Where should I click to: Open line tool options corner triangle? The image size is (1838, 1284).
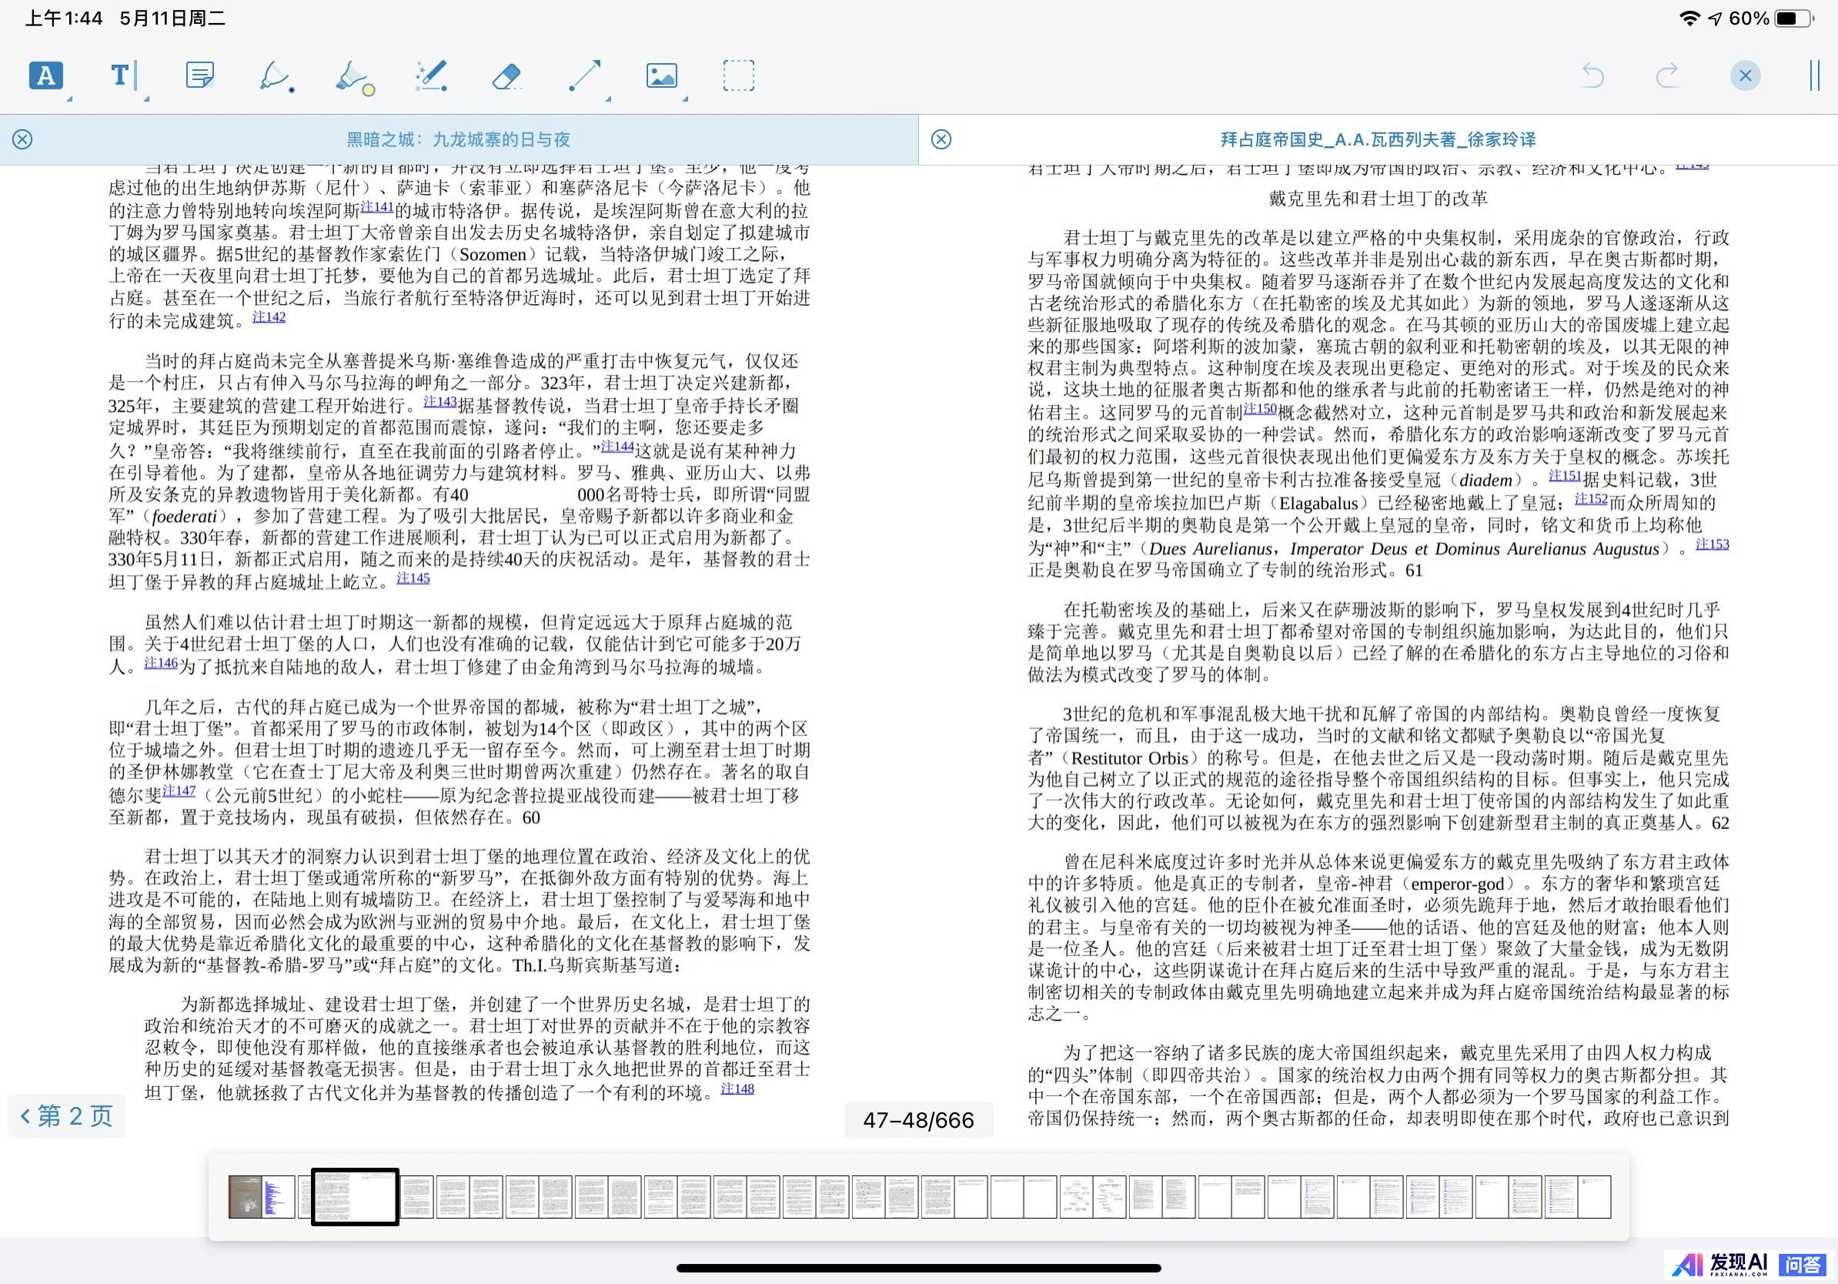pyautogui.click(x=608, y=99)
